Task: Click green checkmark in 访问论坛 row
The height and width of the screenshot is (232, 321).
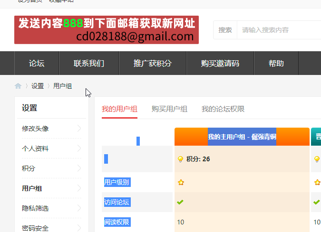Action: coord(180,202)
